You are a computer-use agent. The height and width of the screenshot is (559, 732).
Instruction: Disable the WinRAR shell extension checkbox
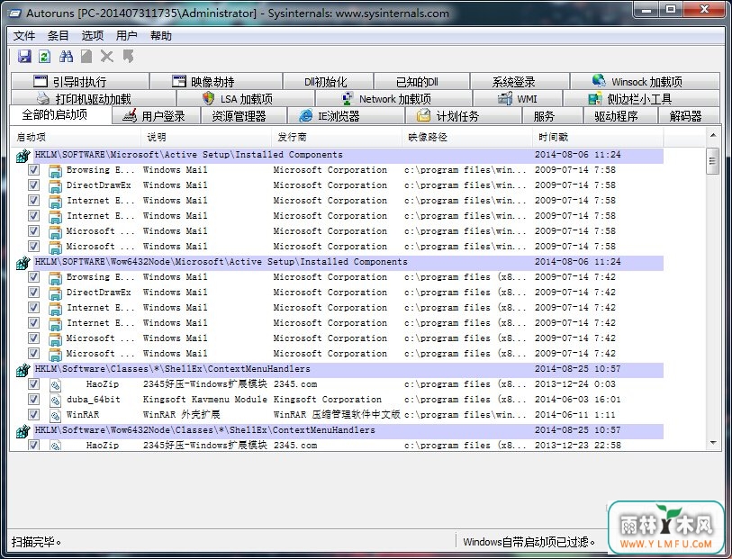(x=33, y=414)
